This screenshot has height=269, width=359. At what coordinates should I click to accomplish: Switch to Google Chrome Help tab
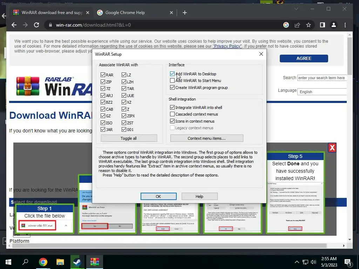click(135, 13)
